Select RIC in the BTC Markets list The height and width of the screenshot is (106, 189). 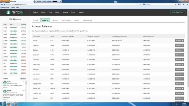click(15, 63)
